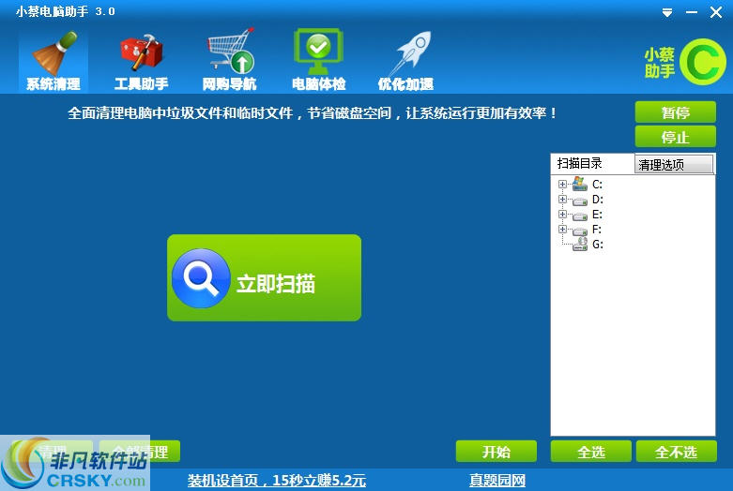Screen dimensions: 733x491
Task: Select the G: label in tree
Action: (598, 245)
